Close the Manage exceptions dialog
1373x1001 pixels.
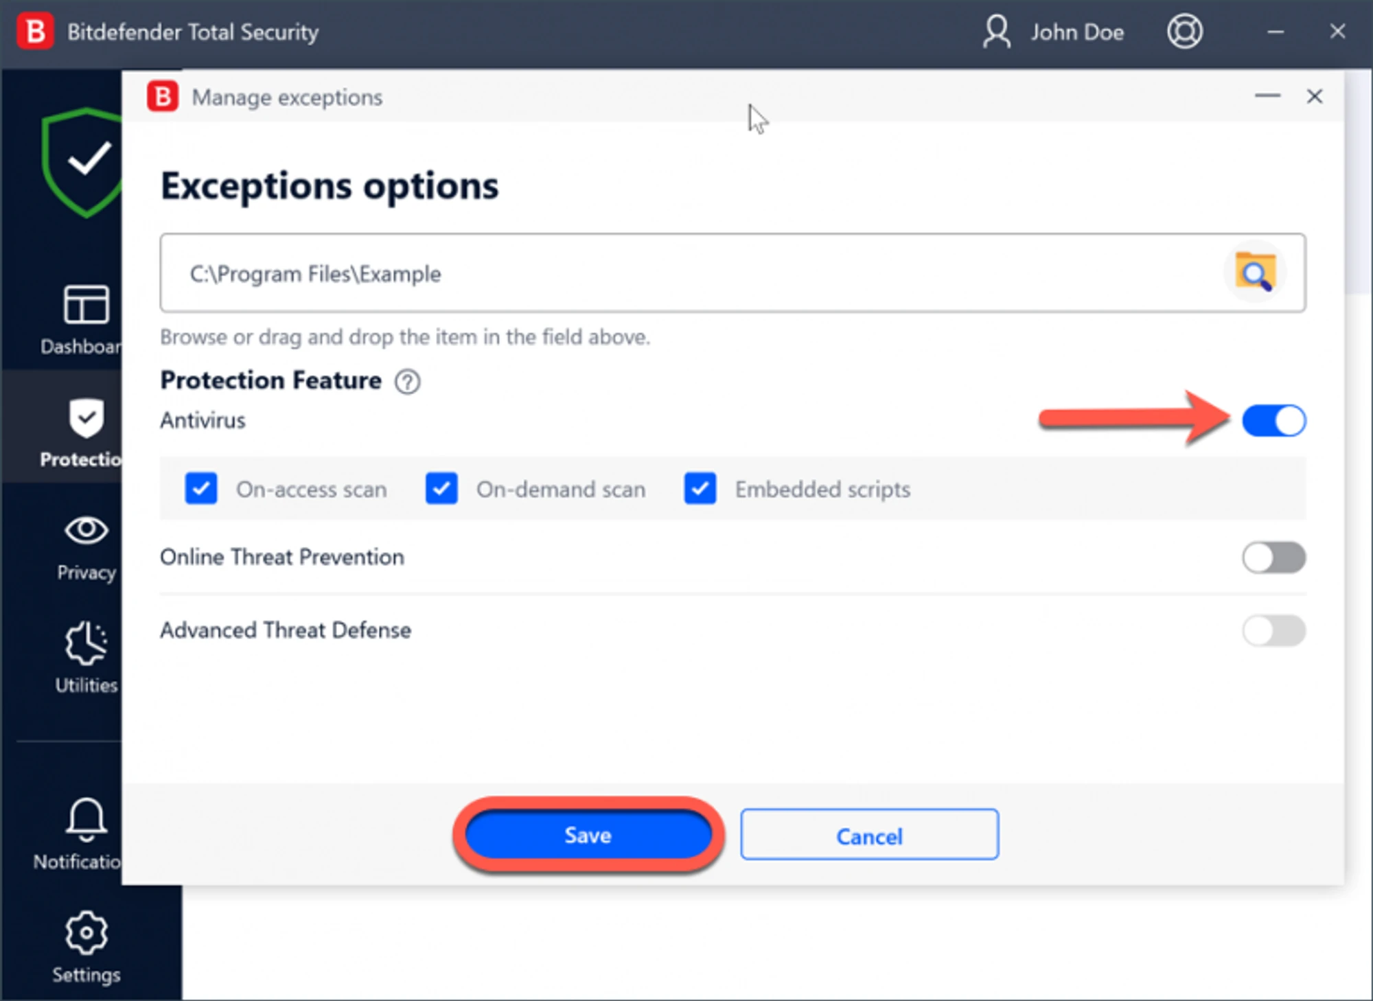[1314, 97]
